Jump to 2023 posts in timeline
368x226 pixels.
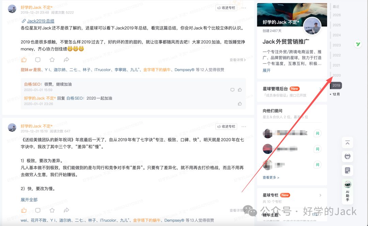point(337,45)
